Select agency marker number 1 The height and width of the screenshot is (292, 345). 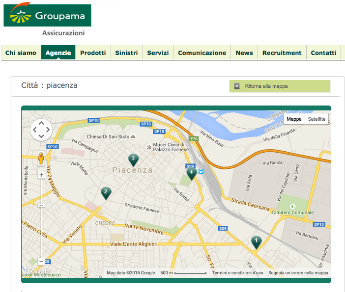257,242
